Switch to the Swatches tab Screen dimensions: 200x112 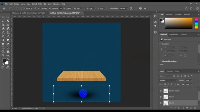pyautogui.click(x=169, y=15)
